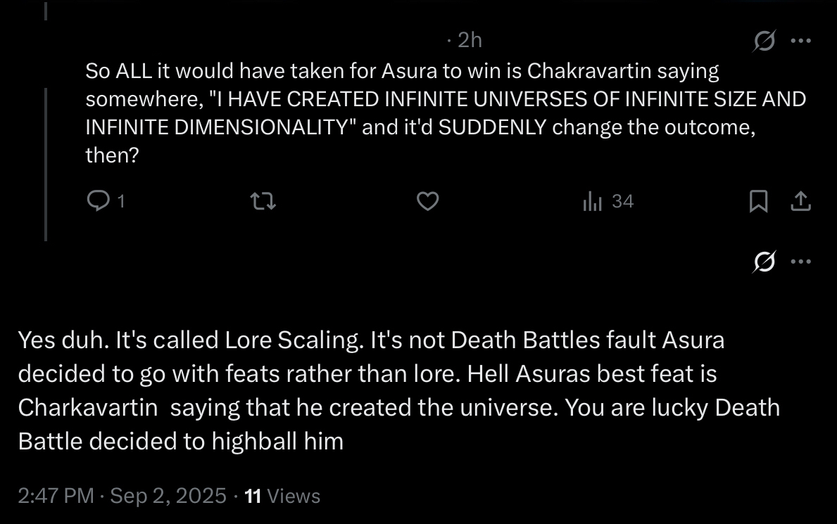Click Grok icon on the top tweet
837x524 pixels.
(764, 41)
